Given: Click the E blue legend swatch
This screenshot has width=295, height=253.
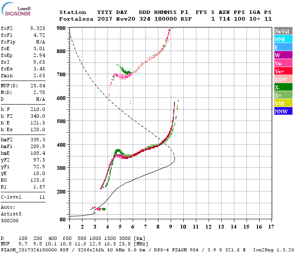Looking at the screenshot, I should coord(283,47).
